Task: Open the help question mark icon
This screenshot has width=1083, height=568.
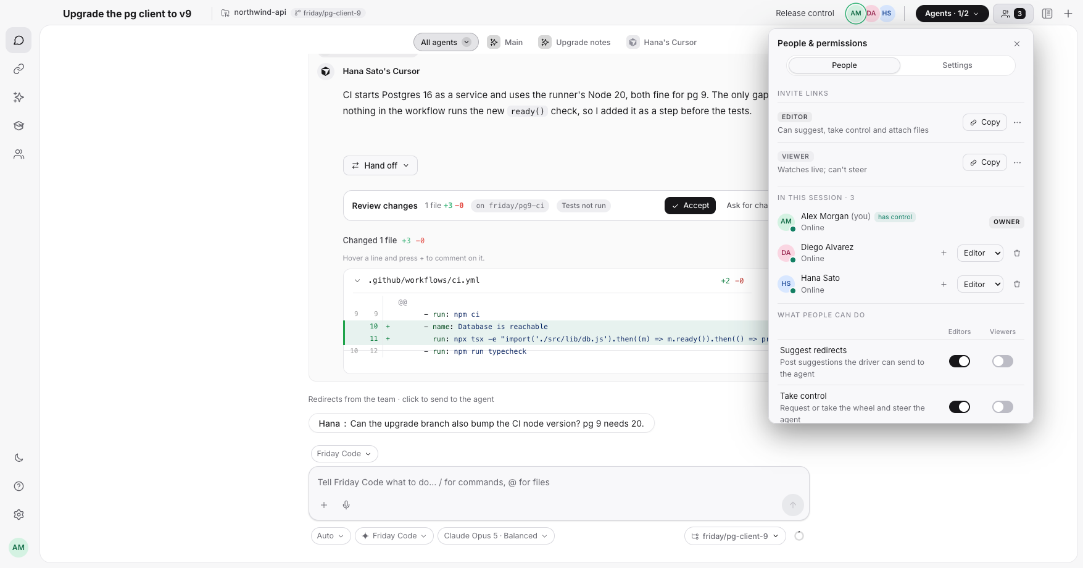Action: [19, 486]
